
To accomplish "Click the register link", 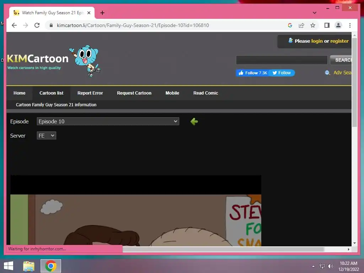I will [x=339, y=41].
